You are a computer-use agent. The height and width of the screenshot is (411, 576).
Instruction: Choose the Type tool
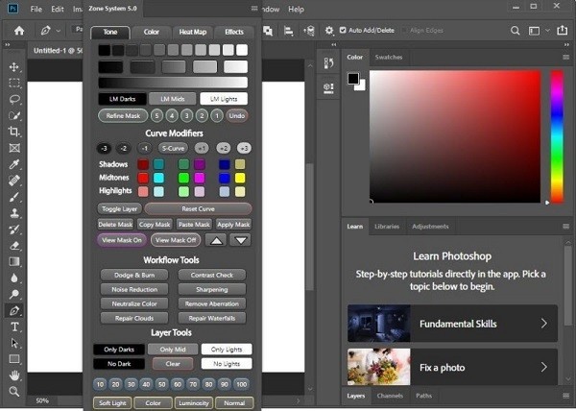14,326
